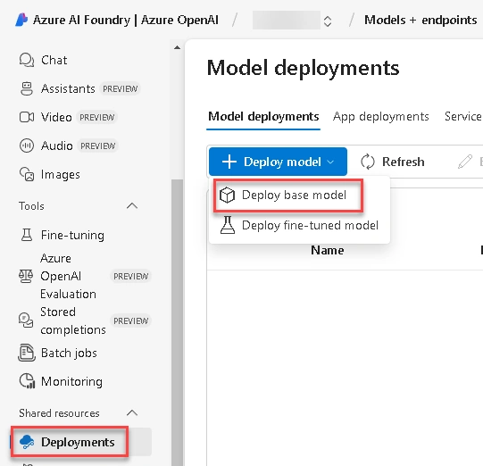The height and width of the screenshot is (466, 483).
Task: Open Chat via its speech bubble icon
Action: [x=27, y=60]
